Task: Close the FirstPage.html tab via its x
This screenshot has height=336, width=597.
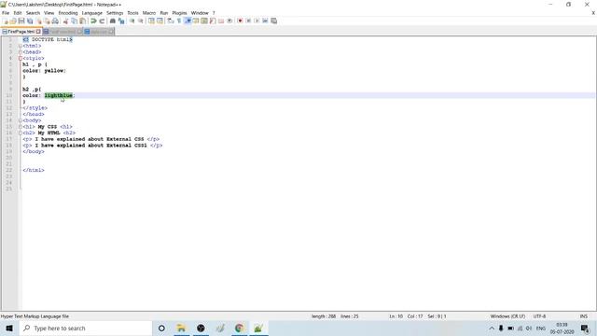Action: (x=38, y=32)
